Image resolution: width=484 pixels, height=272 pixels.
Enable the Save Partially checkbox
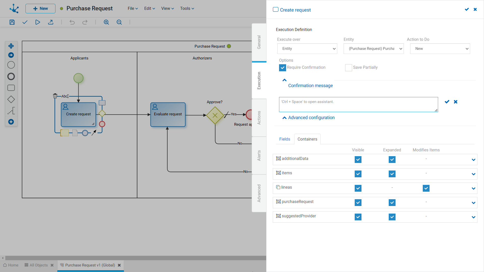348,67
